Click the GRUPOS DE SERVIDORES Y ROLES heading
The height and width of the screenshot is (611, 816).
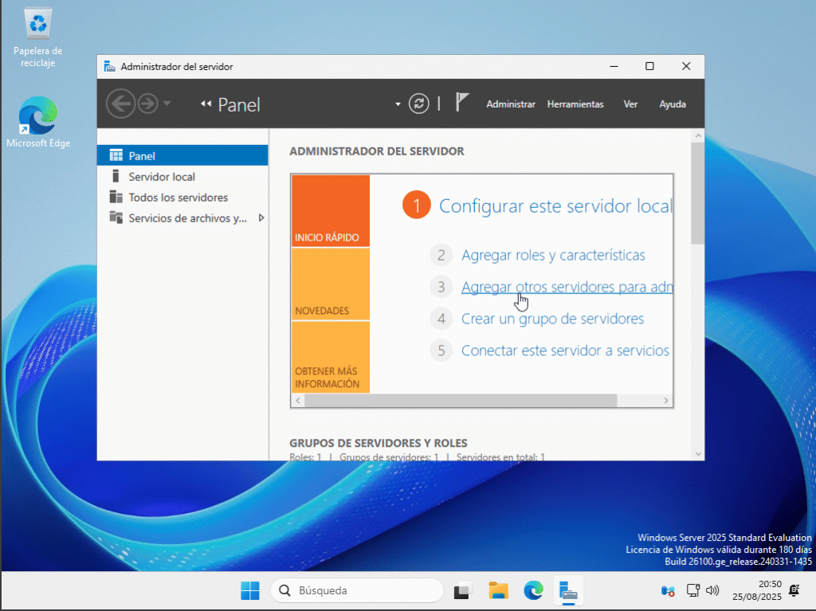click(x=379, y=443)
